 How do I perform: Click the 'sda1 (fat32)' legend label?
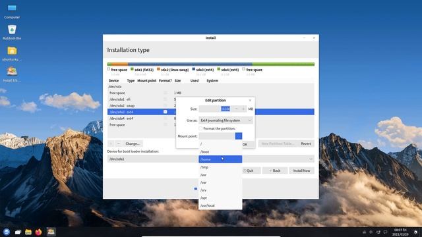144,70
